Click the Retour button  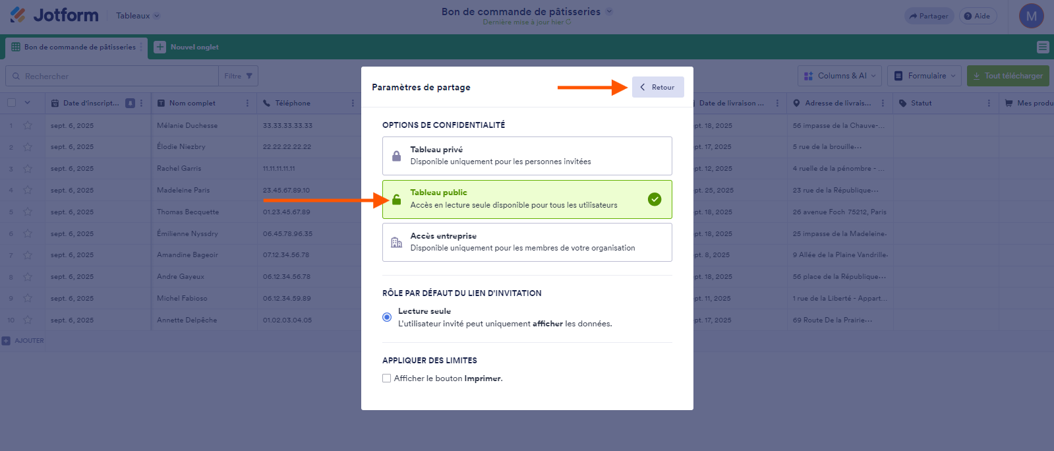point(658,87)
